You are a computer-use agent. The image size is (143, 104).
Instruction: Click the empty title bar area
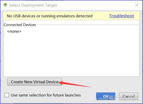[96, 5]
